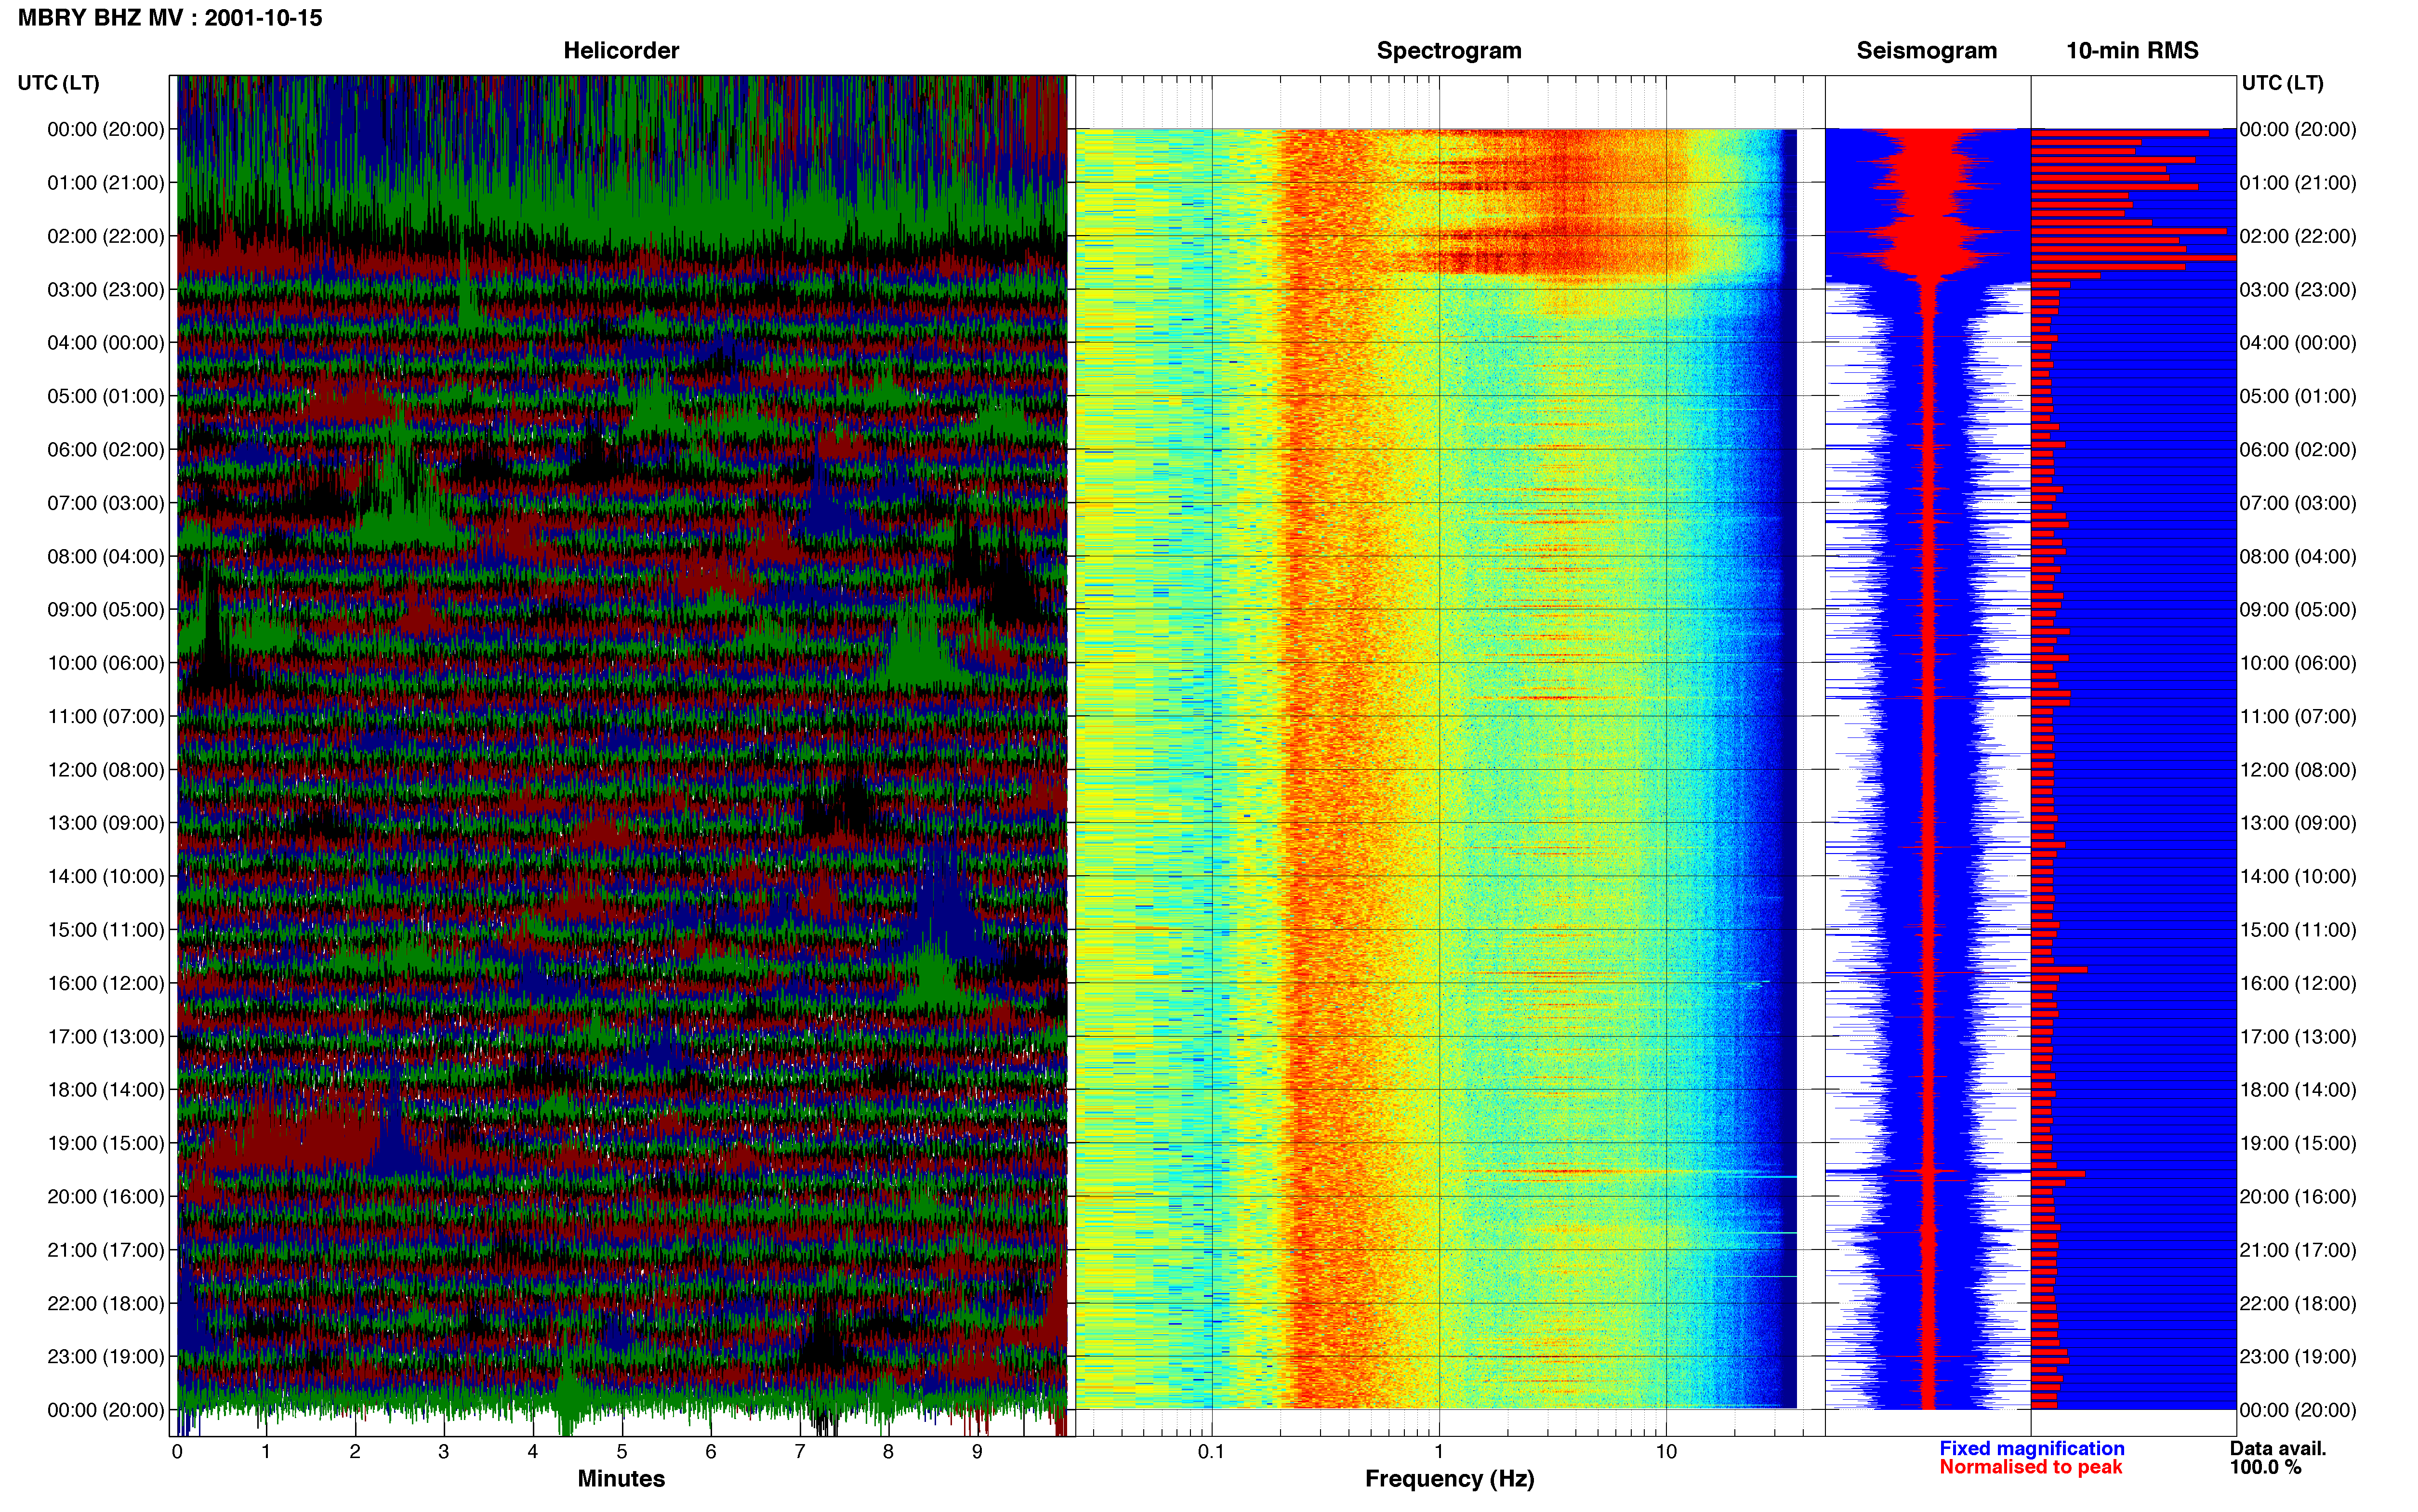The image size is (2418, 1512).
Task: Click 07:00 (03:00) on the Helicorder time axis
Action: tap(106, 503)
